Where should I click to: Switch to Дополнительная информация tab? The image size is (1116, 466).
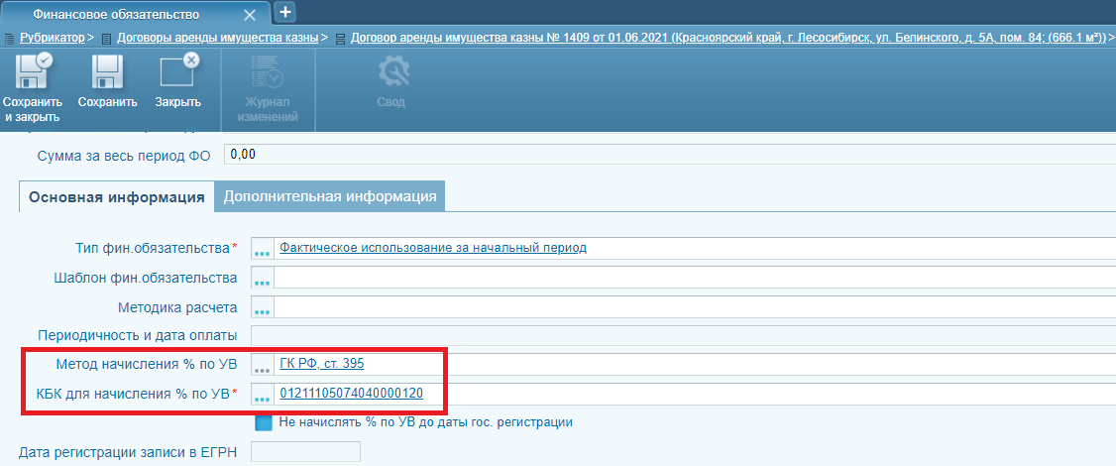tap(330, 196)
